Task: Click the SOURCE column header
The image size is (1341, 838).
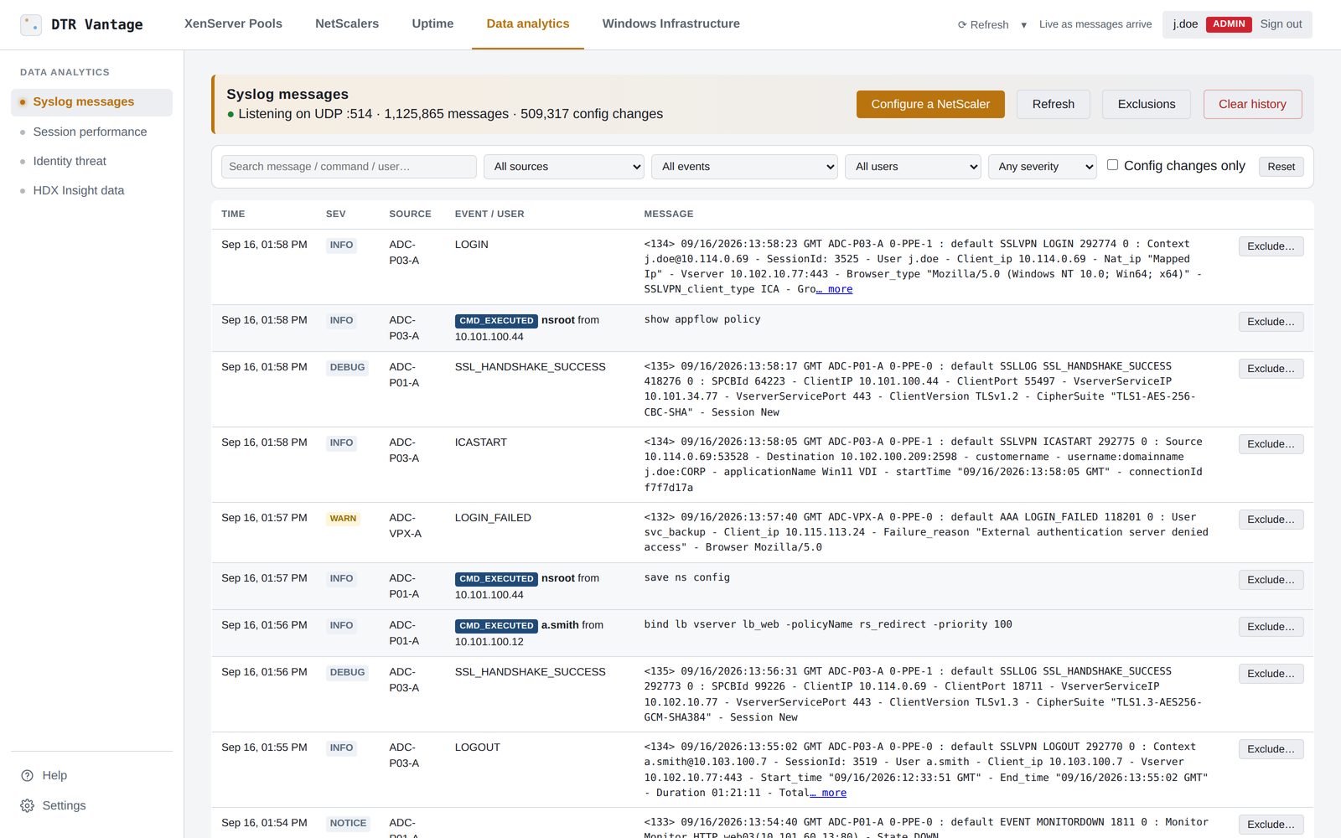Action: click(410, 215)
